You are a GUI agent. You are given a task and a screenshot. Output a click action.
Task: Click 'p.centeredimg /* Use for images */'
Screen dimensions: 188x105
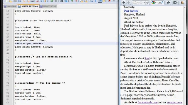click(x=40, y=83)
